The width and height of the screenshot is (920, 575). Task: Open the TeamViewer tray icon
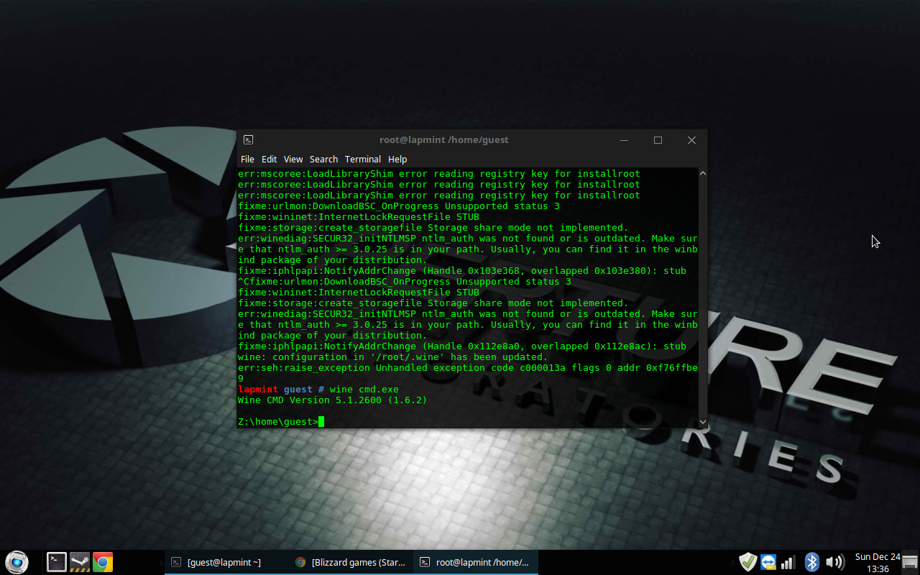tap(768, 562)
